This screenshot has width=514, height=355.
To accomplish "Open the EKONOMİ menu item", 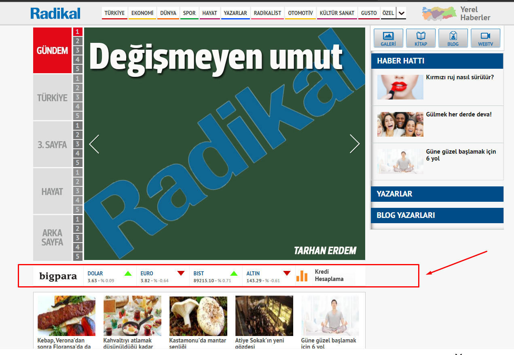I will tap(142, 13).
